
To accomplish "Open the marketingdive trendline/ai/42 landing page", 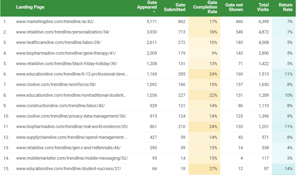I will pos(55,21).
